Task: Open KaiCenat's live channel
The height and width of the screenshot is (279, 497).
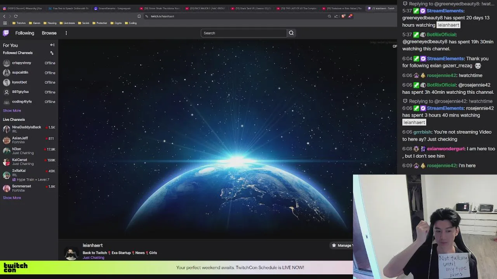Action: click(29, 162)
